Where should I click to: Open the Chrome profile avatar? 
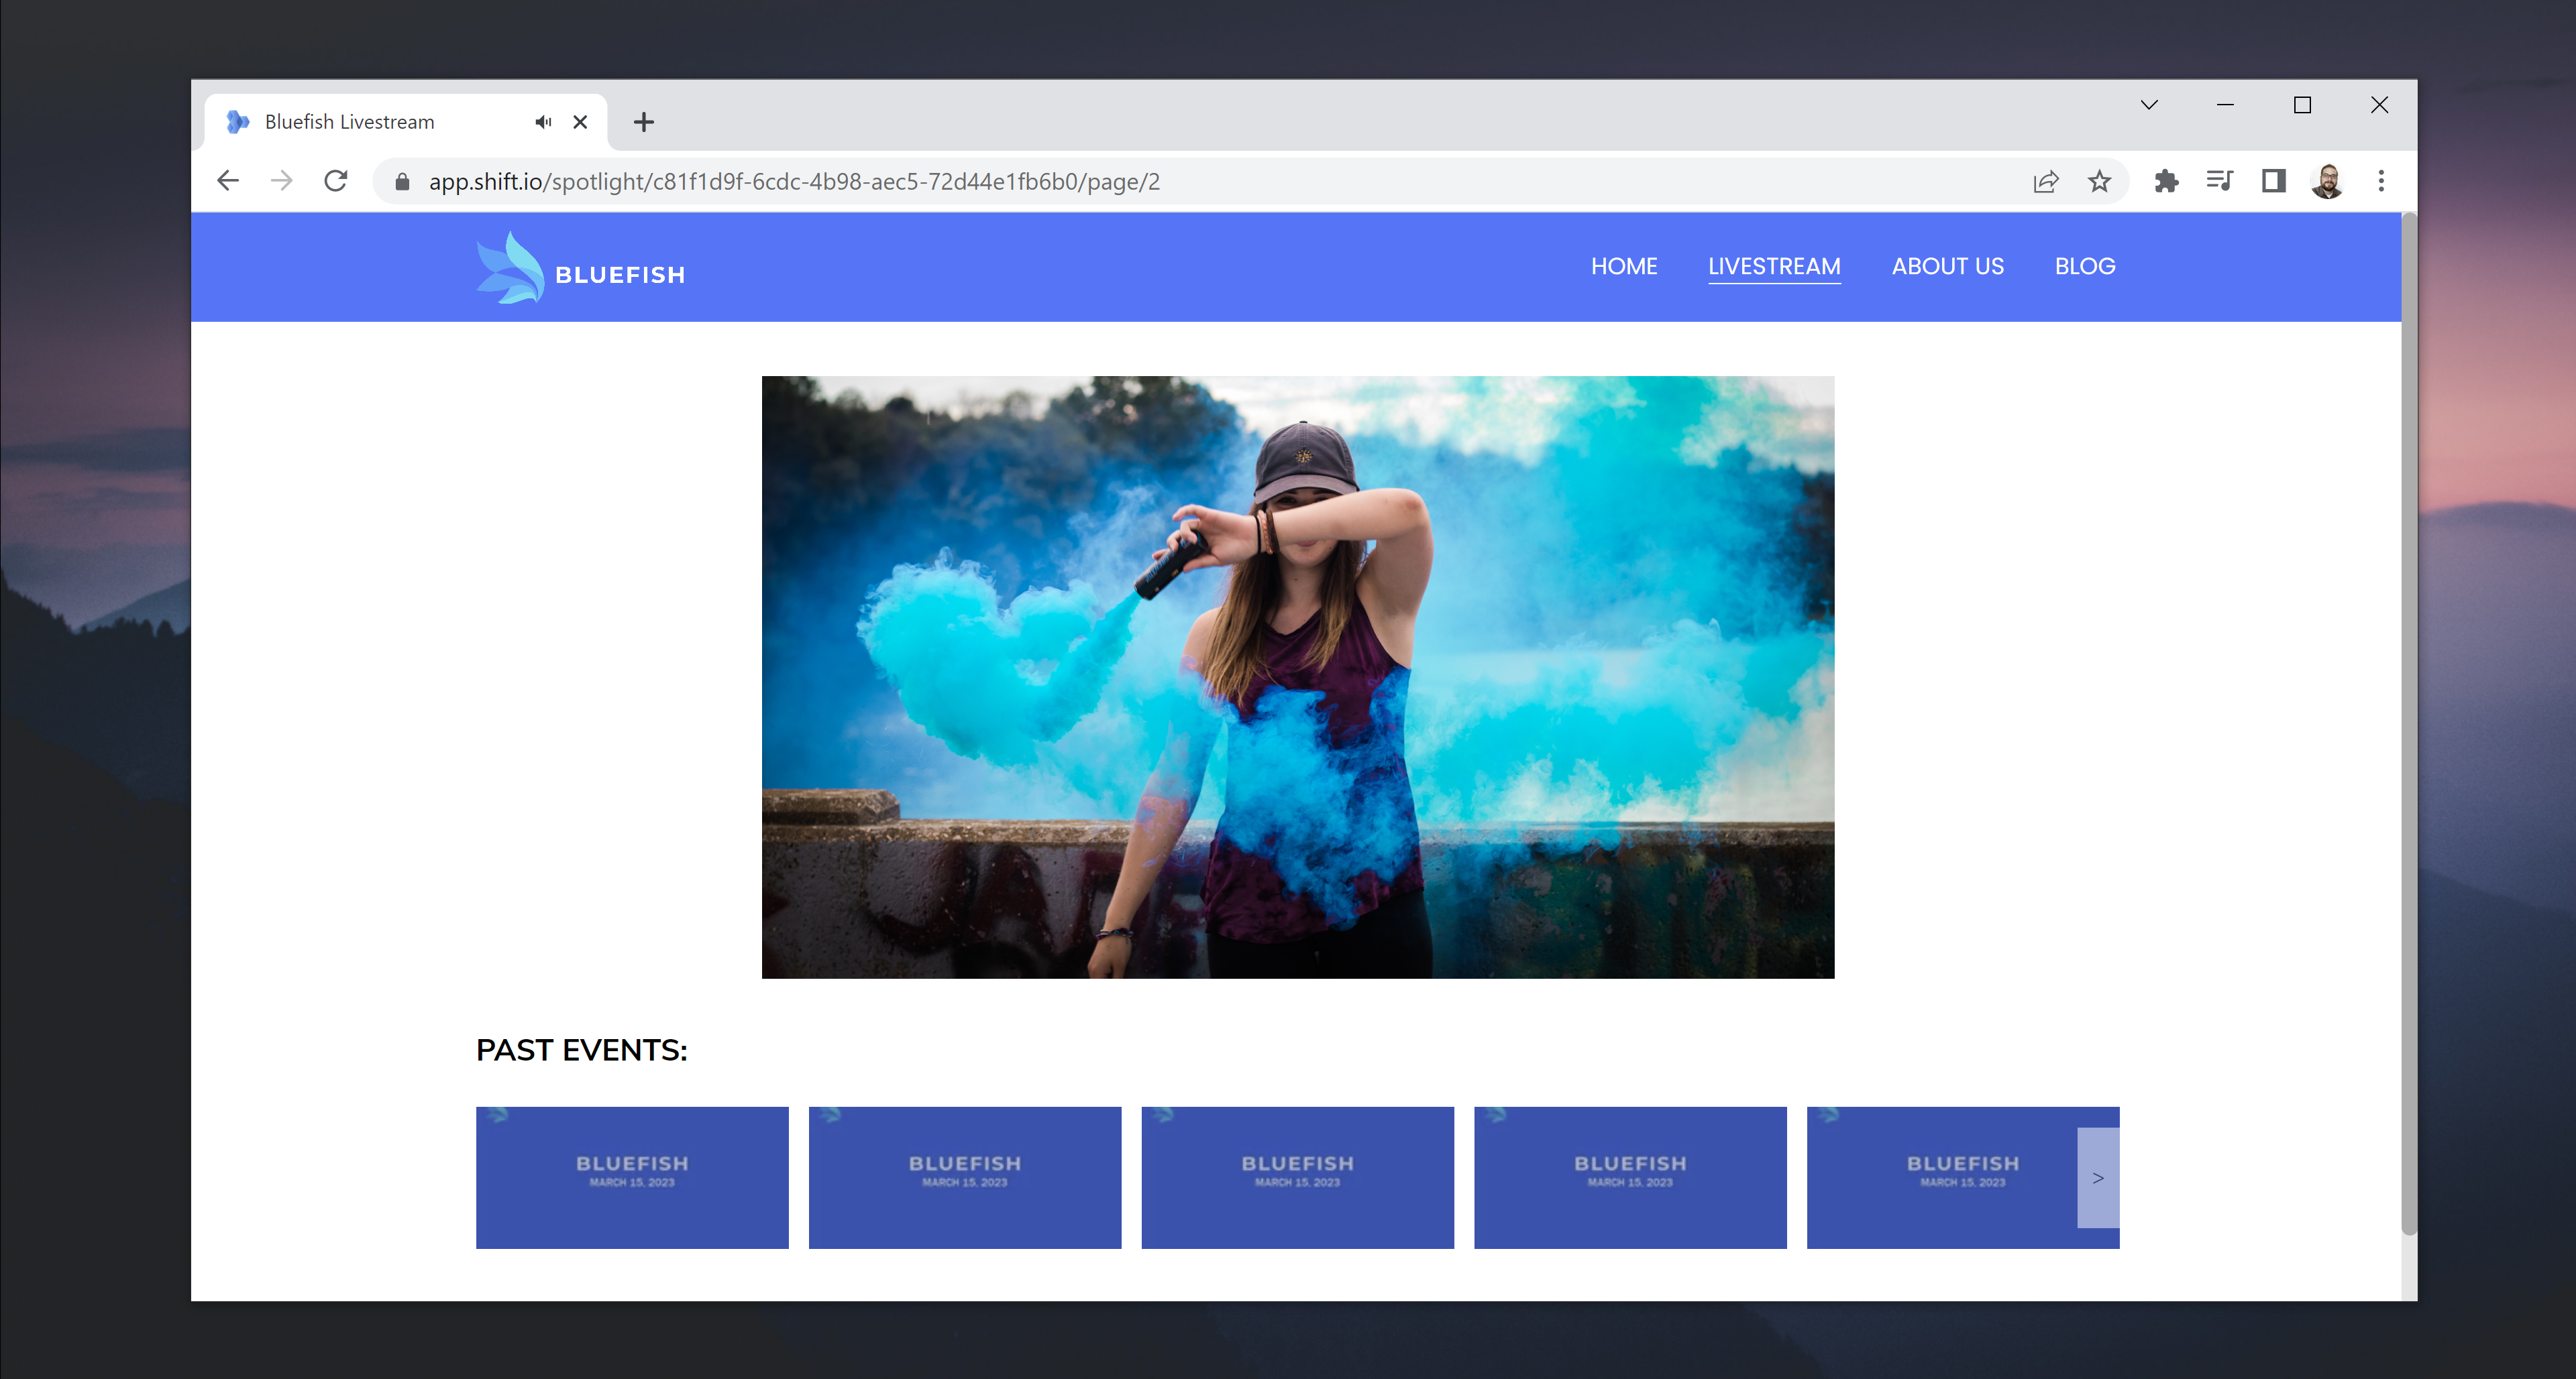2327,181
